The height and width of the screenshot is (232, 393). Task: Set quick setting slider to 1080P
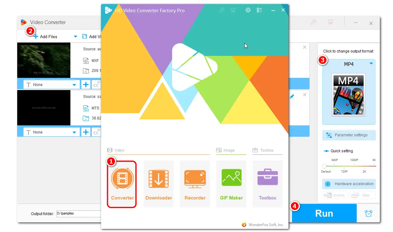[x=354, y=160]
